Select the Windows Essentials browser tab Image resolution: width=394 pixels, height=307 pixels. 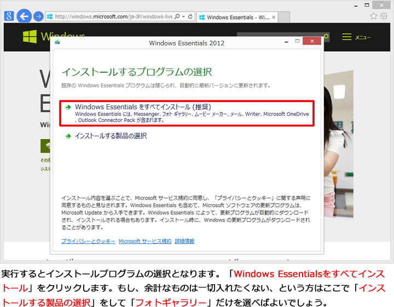237,17
